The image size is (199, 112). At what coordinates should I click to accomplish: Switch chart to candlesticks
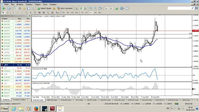click(x=81, y=8)
